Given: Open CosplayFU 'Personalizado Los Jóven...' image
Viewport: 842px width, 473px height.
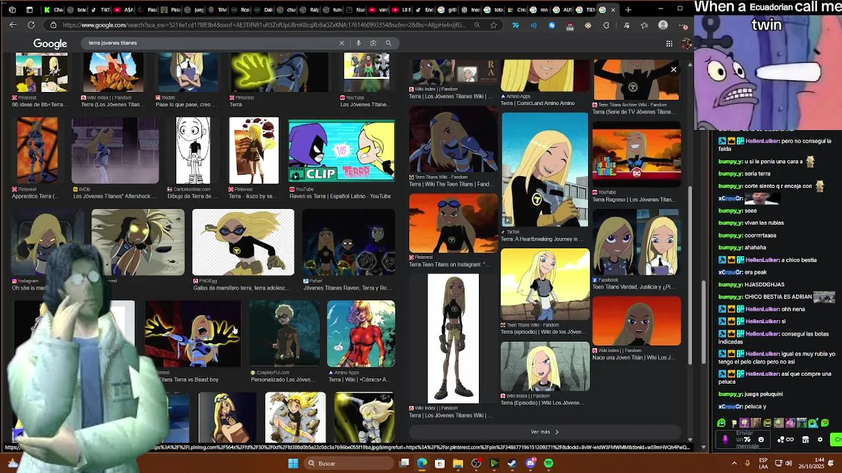Looking at the screenshot, I should coord(284,334).
